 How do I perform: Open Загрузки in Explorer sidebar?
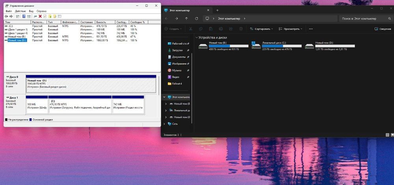[178, 50]
